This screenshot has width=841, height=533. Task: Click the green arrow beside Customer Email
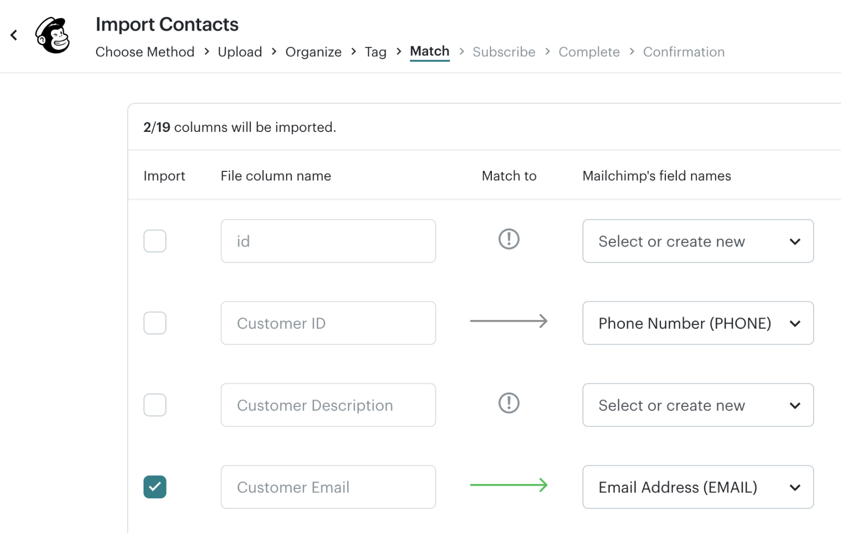pyautogui.click(x=508, y=485)
